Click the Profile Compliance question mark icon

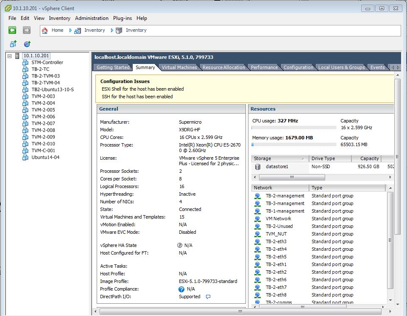tap(181, 289)
